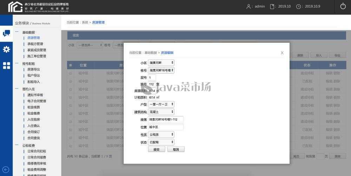Click the 提交 submit button
Viewport: 351px width, 176px height.
(x=157, y=149)
